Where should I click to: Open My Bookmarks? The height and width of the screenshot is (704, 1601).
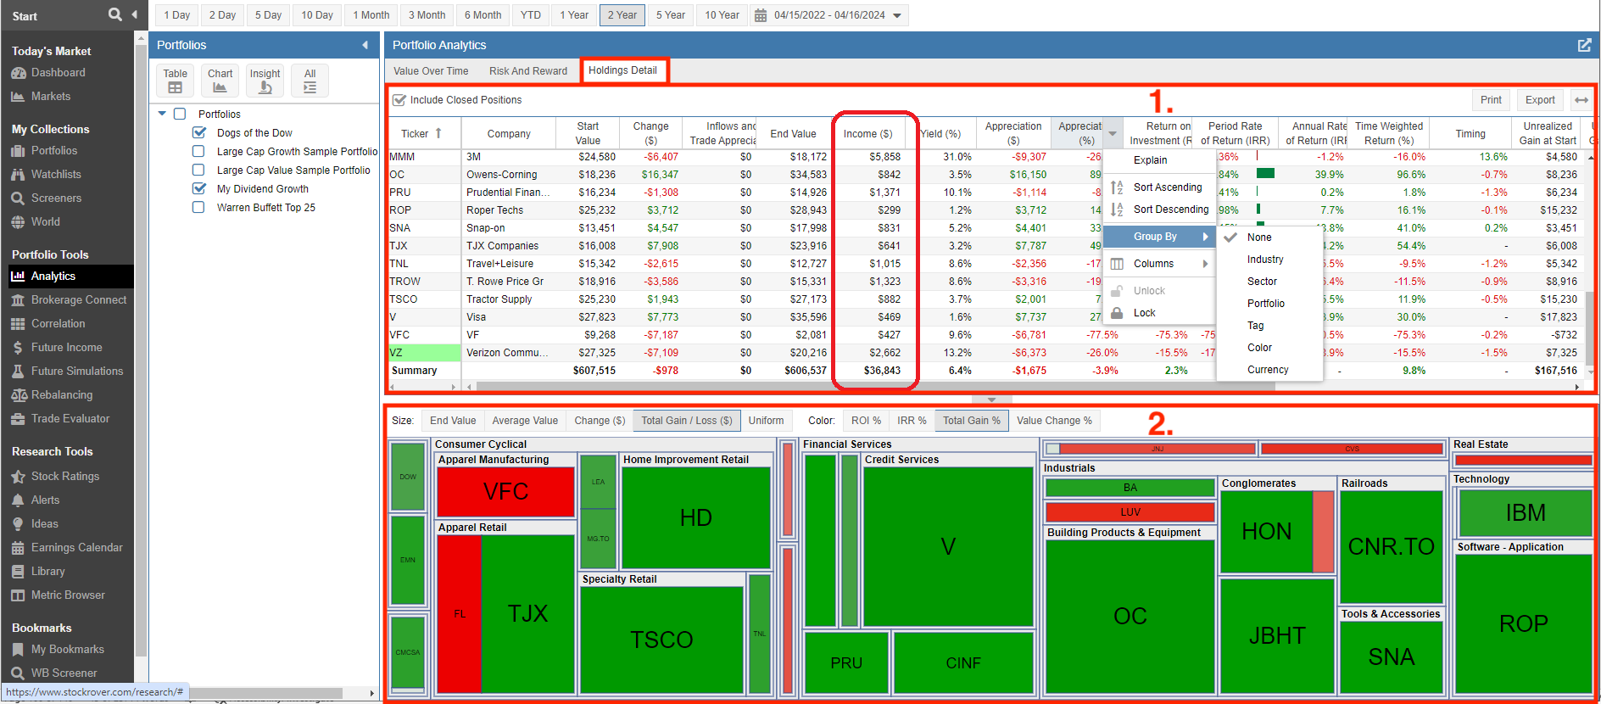tap(67, 650)
